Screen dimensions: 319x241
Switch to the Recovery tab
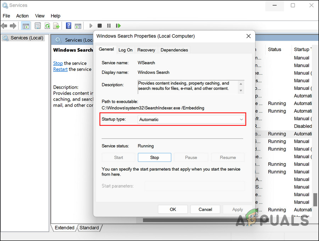tap(146, 50)
